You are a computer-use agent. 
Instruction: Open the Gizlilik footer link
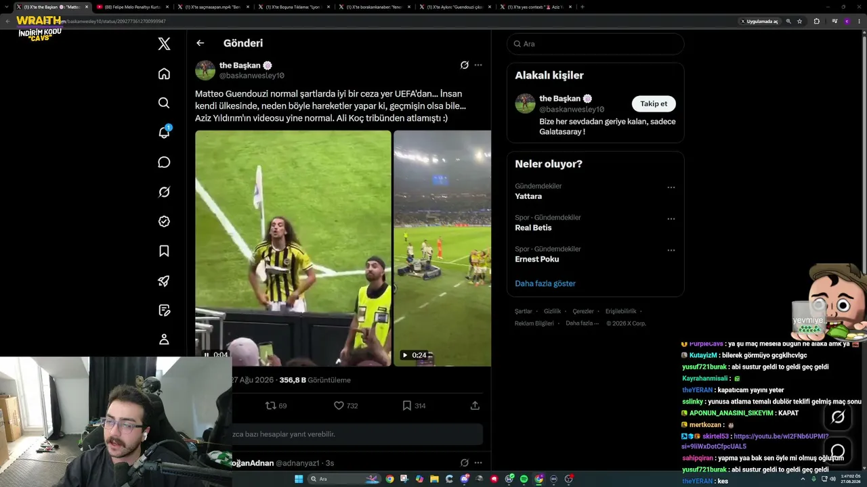pos(553,311)
